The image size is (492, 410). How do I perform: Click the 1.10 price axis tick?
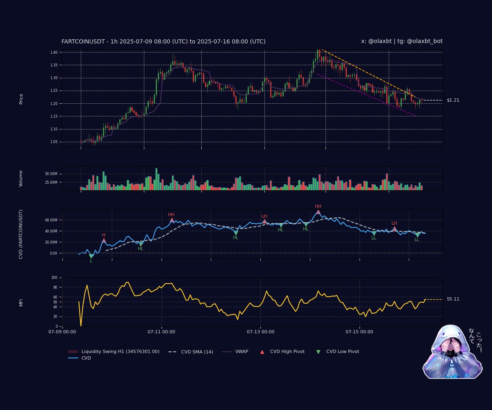coord(54,129)
